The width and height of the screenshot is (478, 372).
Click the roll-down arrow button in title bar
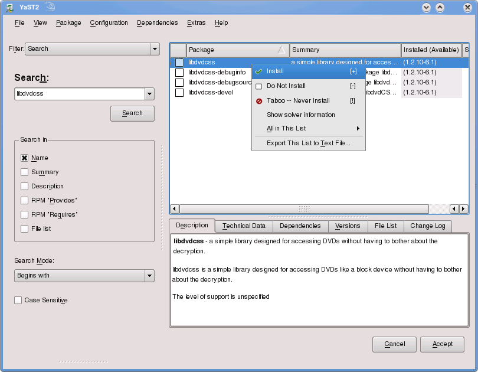426,8
